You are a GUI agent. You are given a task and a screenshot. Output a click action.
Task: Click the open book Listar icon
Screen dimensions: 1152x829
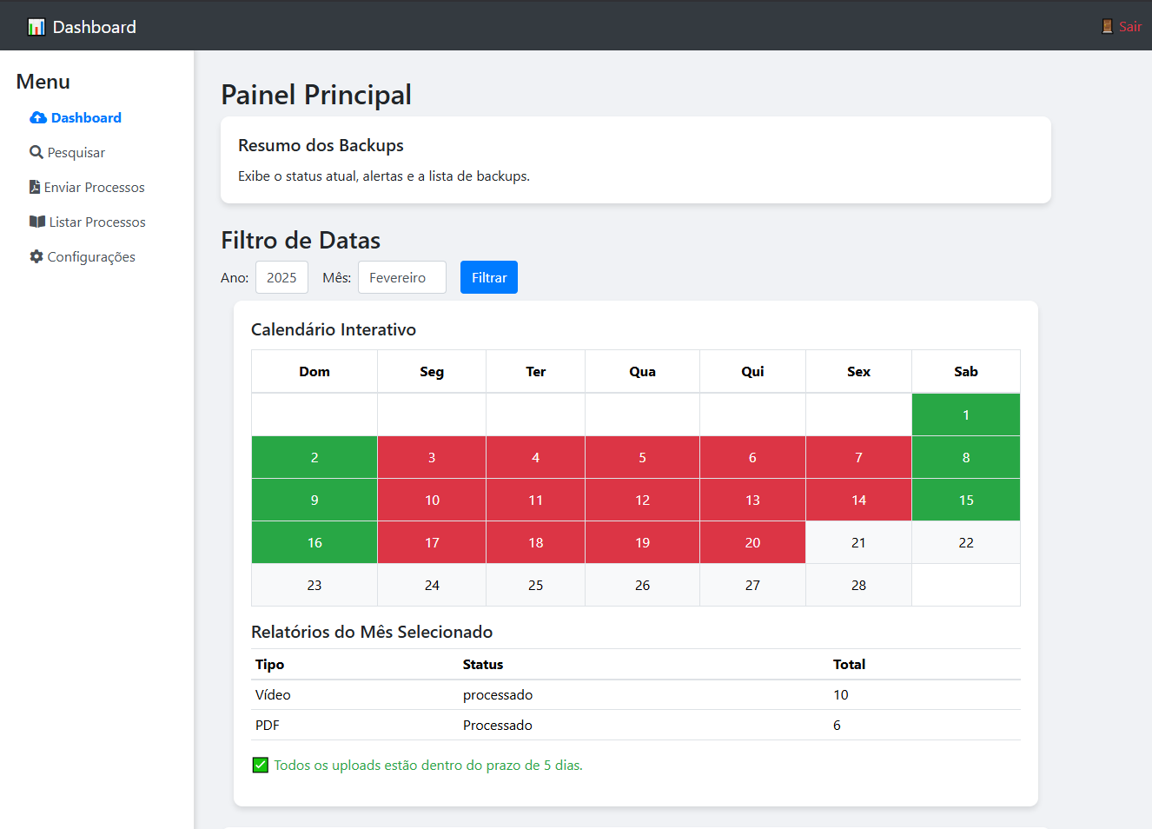(x=37, y=222)
